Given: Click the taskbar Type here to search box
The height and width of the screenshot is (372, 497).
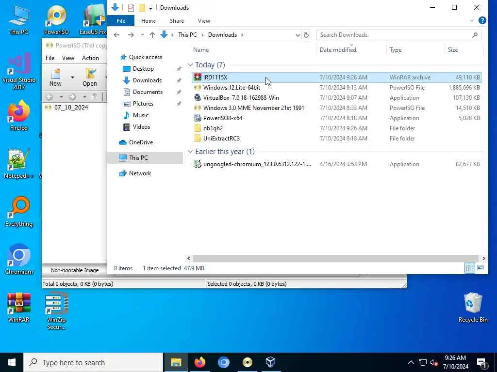Looking at the screenshot, I should click(x=94, y=362).
